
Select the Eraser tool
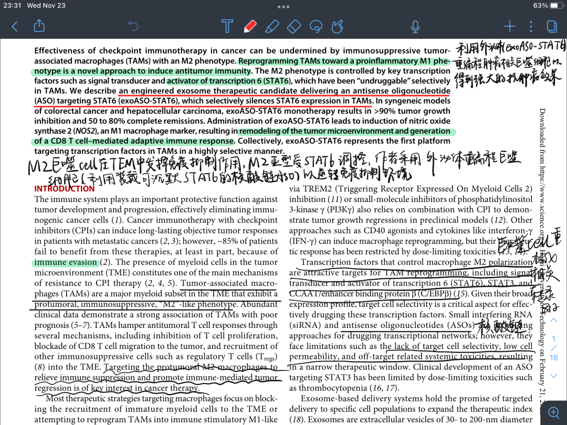click(294, 26)
